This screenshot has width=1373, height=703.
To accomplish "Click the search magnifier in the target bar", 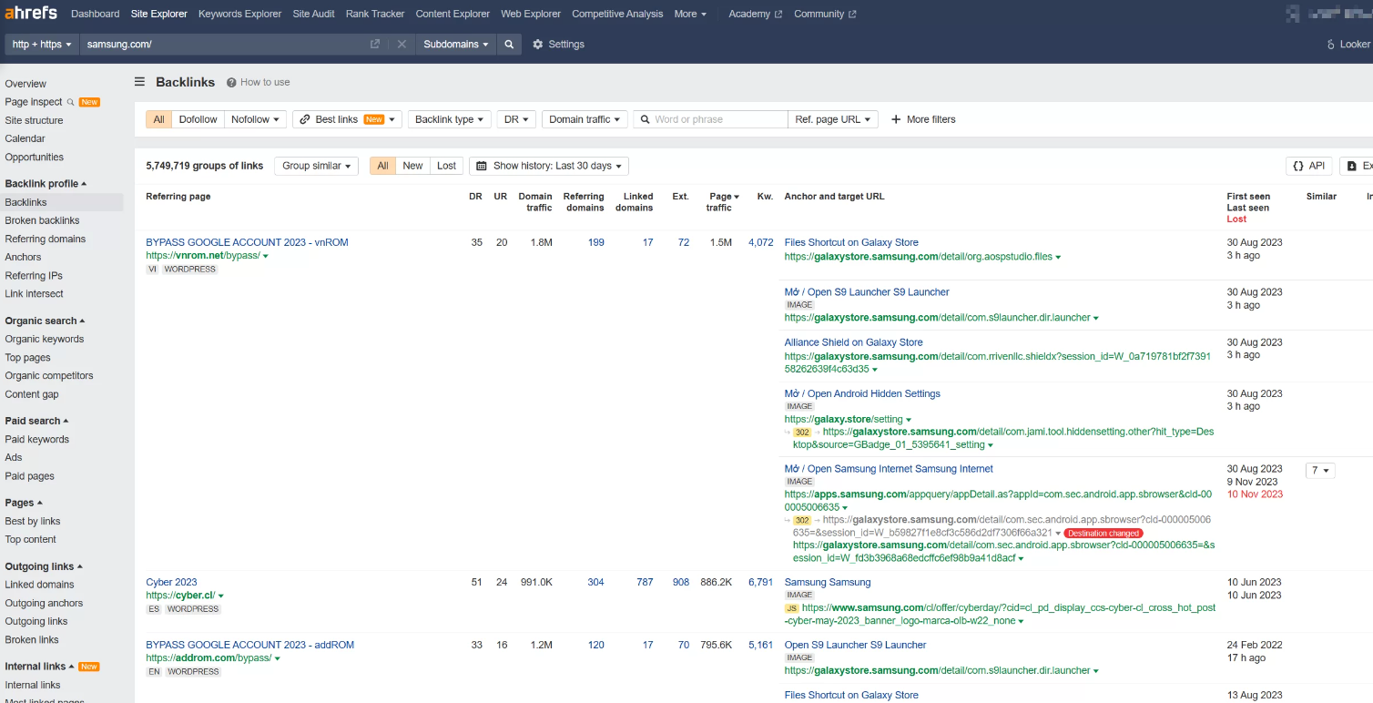I will coord(508,44).
